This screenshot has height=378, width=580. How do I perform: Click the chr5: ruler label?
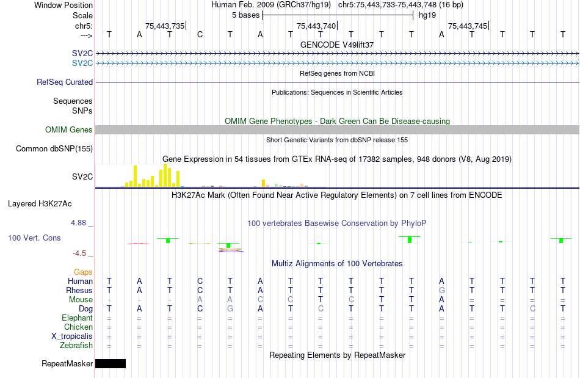[x=84, y=26]
